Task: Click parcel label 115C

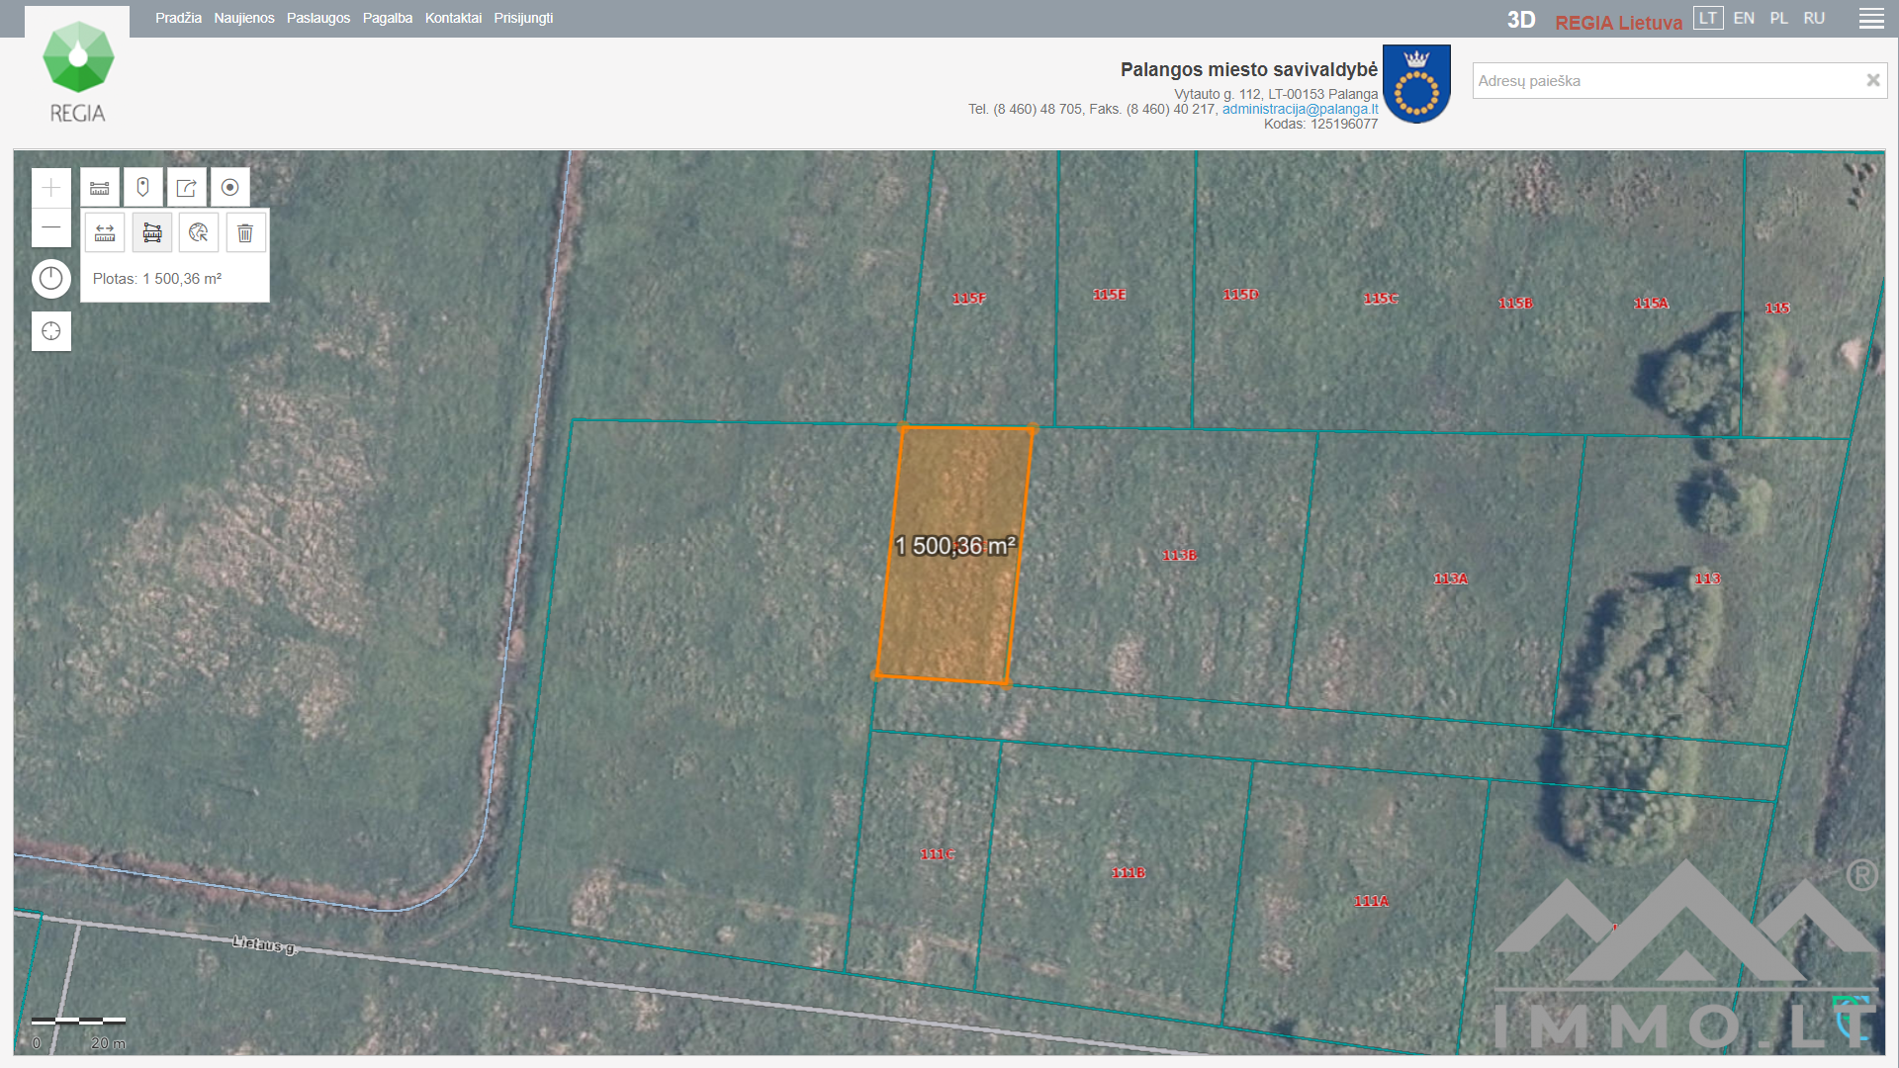Action: [1381, 299]
